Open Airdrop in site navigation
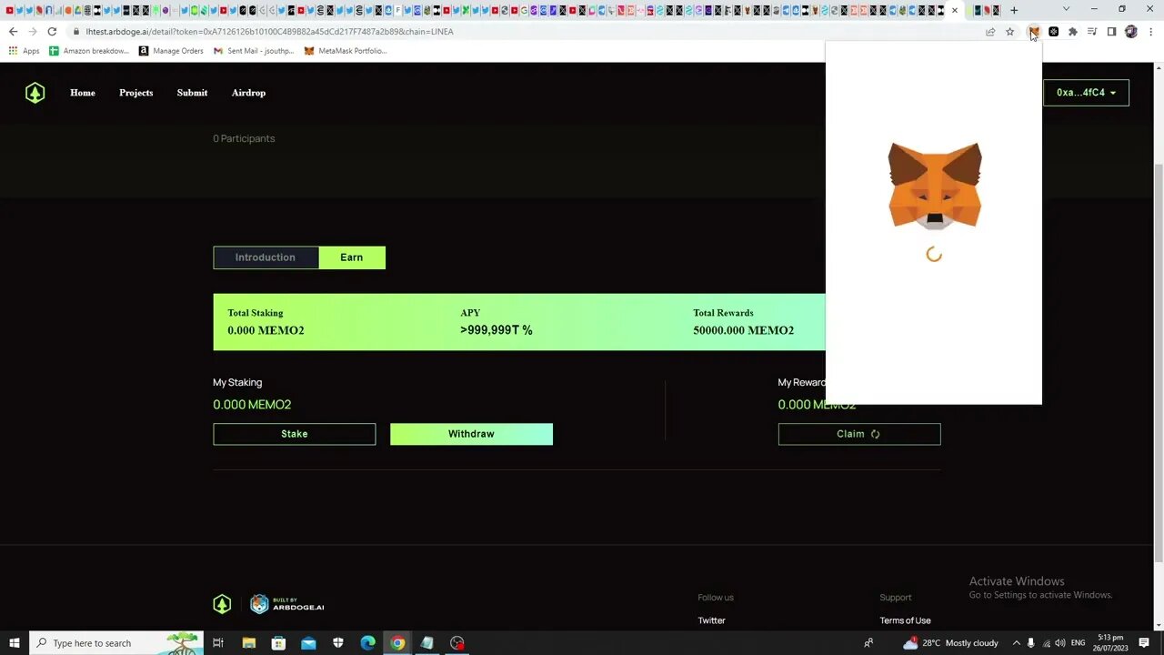This screenshot has width=1164, height=655. pyautogui.click(x=248, y=93)
